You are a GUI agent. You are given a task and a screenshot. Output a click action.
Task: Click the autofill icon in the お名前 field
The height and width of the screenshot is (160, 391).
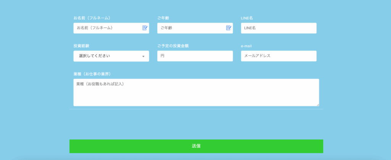coord(145,28)
